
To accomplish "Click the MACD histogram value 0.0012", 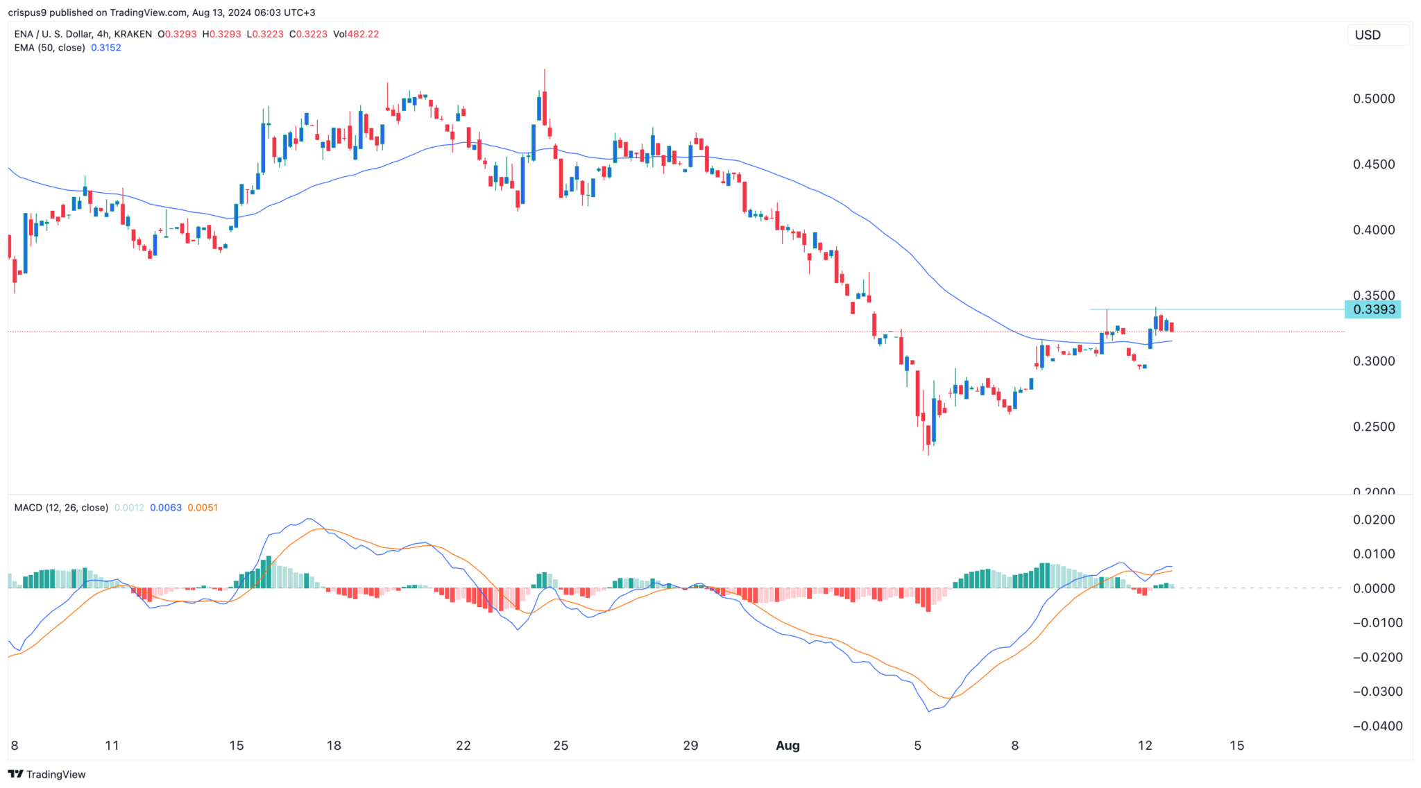I will tap(129, 508).
